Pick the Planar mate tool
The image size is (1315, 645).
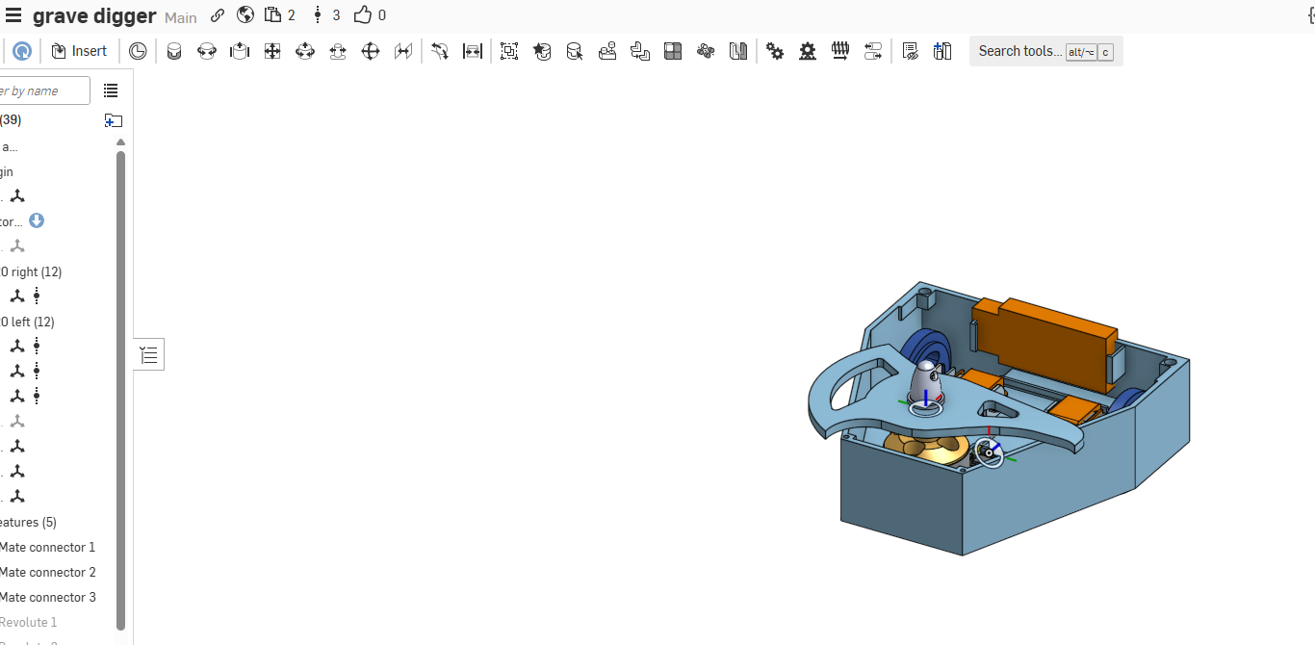pos(272,51)
